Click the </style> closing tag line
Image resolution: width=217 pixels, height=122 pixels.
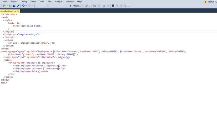pos(8,32)
